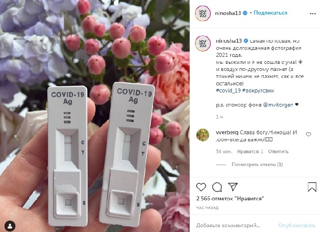Image resolution: width=322 pixels, height=232 pixels.
Task: Open ninosha13 avatar beside caption
Action: 203,44
